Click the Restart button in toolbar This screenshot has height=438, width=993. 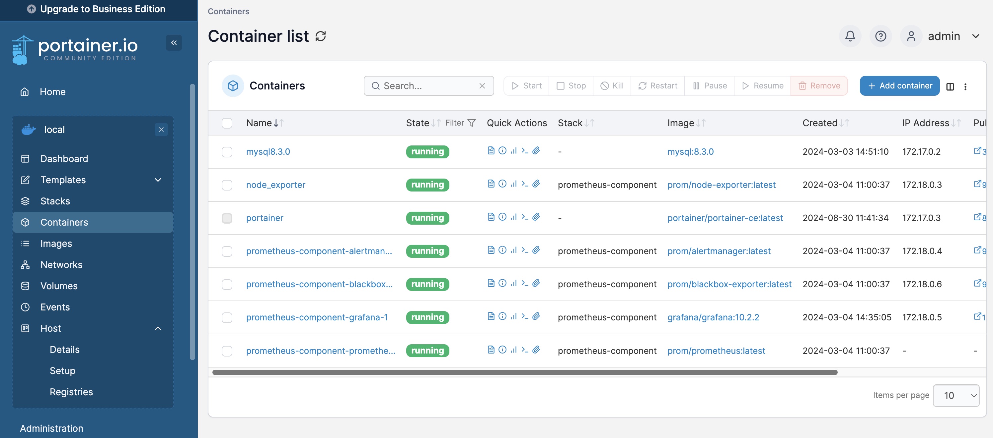[x=658, y=86]
